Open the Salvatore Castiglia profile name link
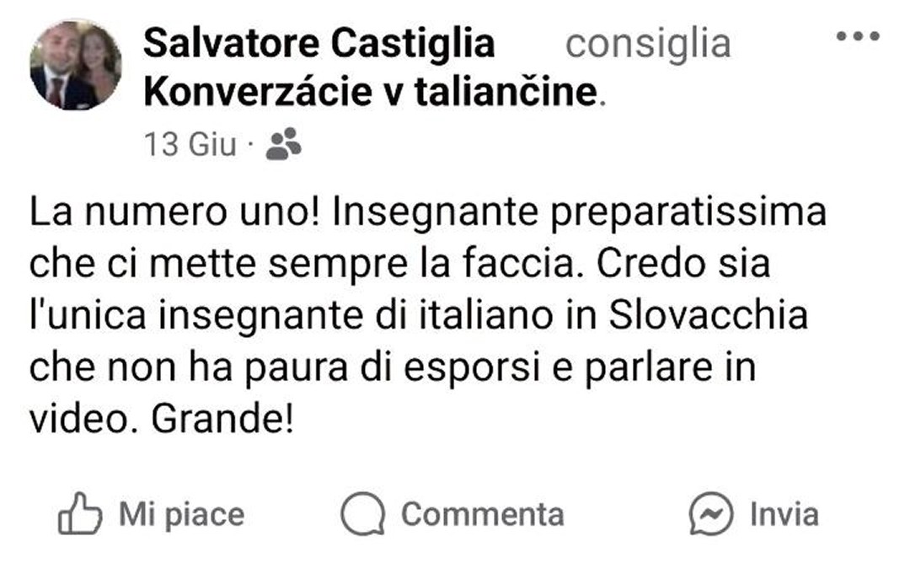This screenshot has height=568, width=905. 319,43
